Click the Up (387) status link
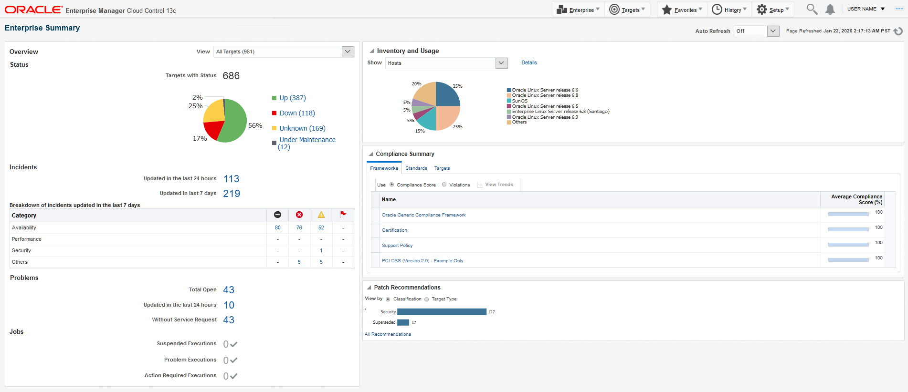The width and height of the screenshot is (908, 392). tap(293, 98)
